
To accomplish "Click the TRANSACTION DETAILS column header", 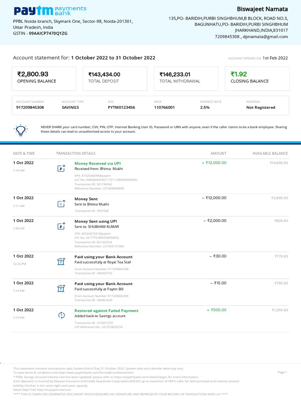I will tap(76, 153).
